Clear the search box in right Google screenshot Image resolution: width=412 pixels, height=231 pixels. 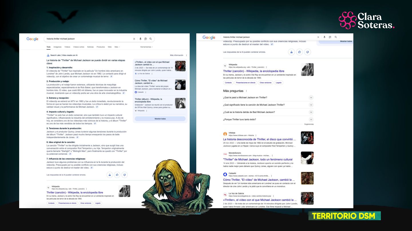(318, 37)
